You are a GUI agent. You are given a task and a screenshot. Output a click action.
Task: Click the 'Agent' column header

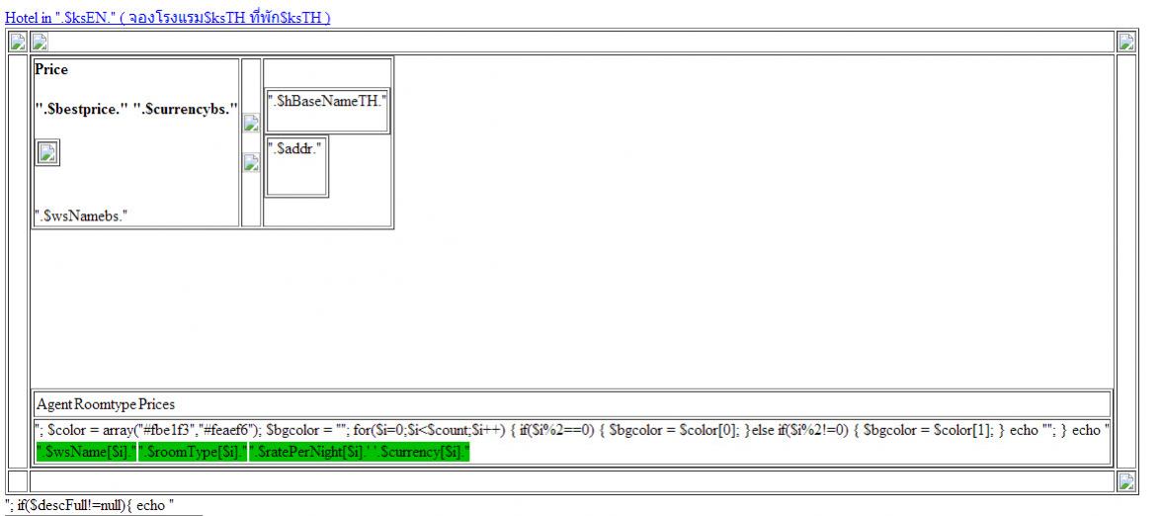point(54,404)
